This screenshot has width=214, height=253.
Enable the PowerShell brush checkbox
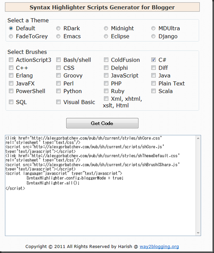pyautogui.click(x=11, y=91)
